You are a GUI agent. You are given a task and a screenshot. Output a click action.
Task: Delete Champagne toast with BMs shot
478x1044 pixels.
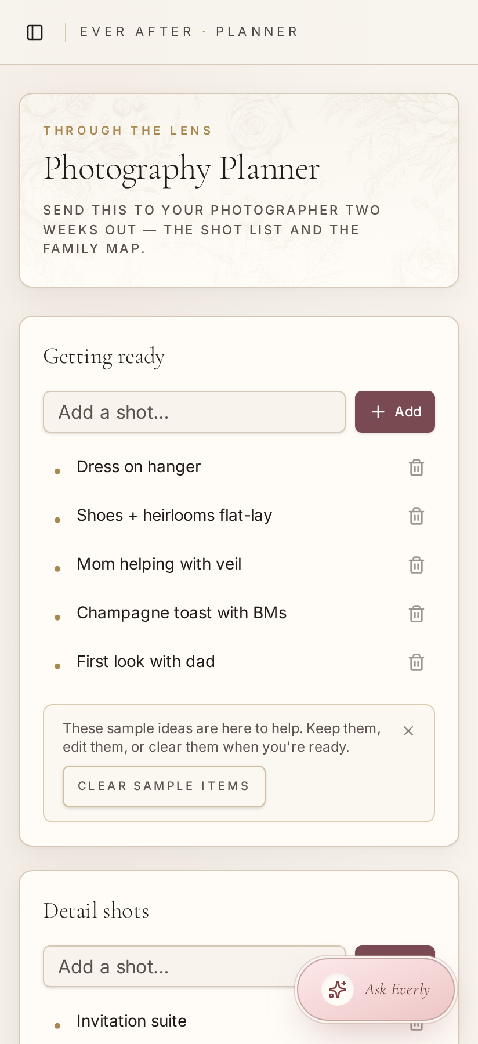click(x=417, y=614)
